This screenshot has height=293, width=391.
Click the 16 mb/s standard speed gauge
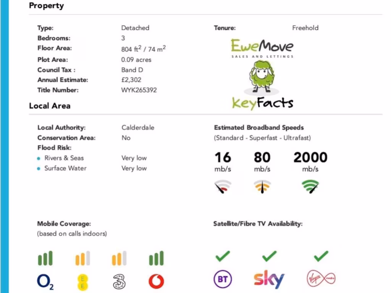[x=223, y=186]
